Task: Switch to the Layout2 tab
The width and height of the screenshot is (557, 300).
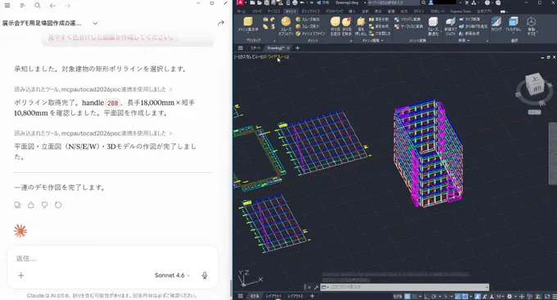Action: (x=295, y=296)
